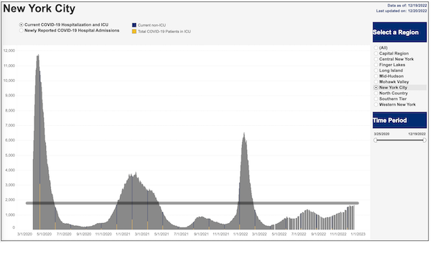
Task: Select Finger Lakes region
Action: tap(376, 65)
